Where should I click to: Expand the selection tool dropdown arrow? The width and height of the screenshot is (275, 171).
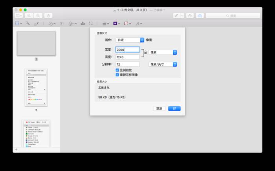pos(21,23)
